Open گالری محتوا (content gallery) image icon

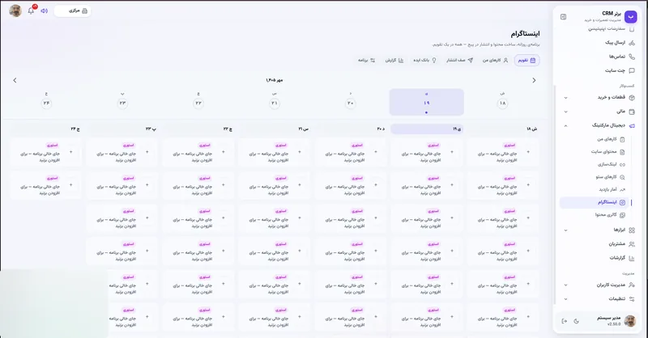point(622,215)
